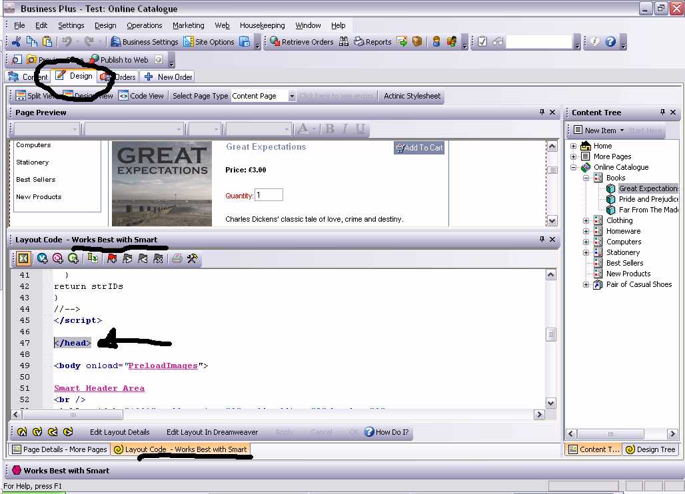Open the Housekeeping menu

pos(263,25)
